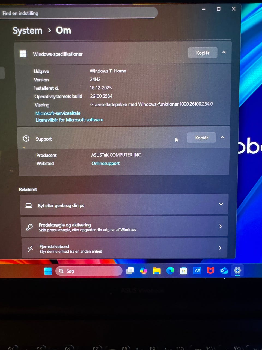The height and width of the screenshot is (350, 262).
Task: Select the Windows 11 Home edition text
Action: click(x=108, y=71)
